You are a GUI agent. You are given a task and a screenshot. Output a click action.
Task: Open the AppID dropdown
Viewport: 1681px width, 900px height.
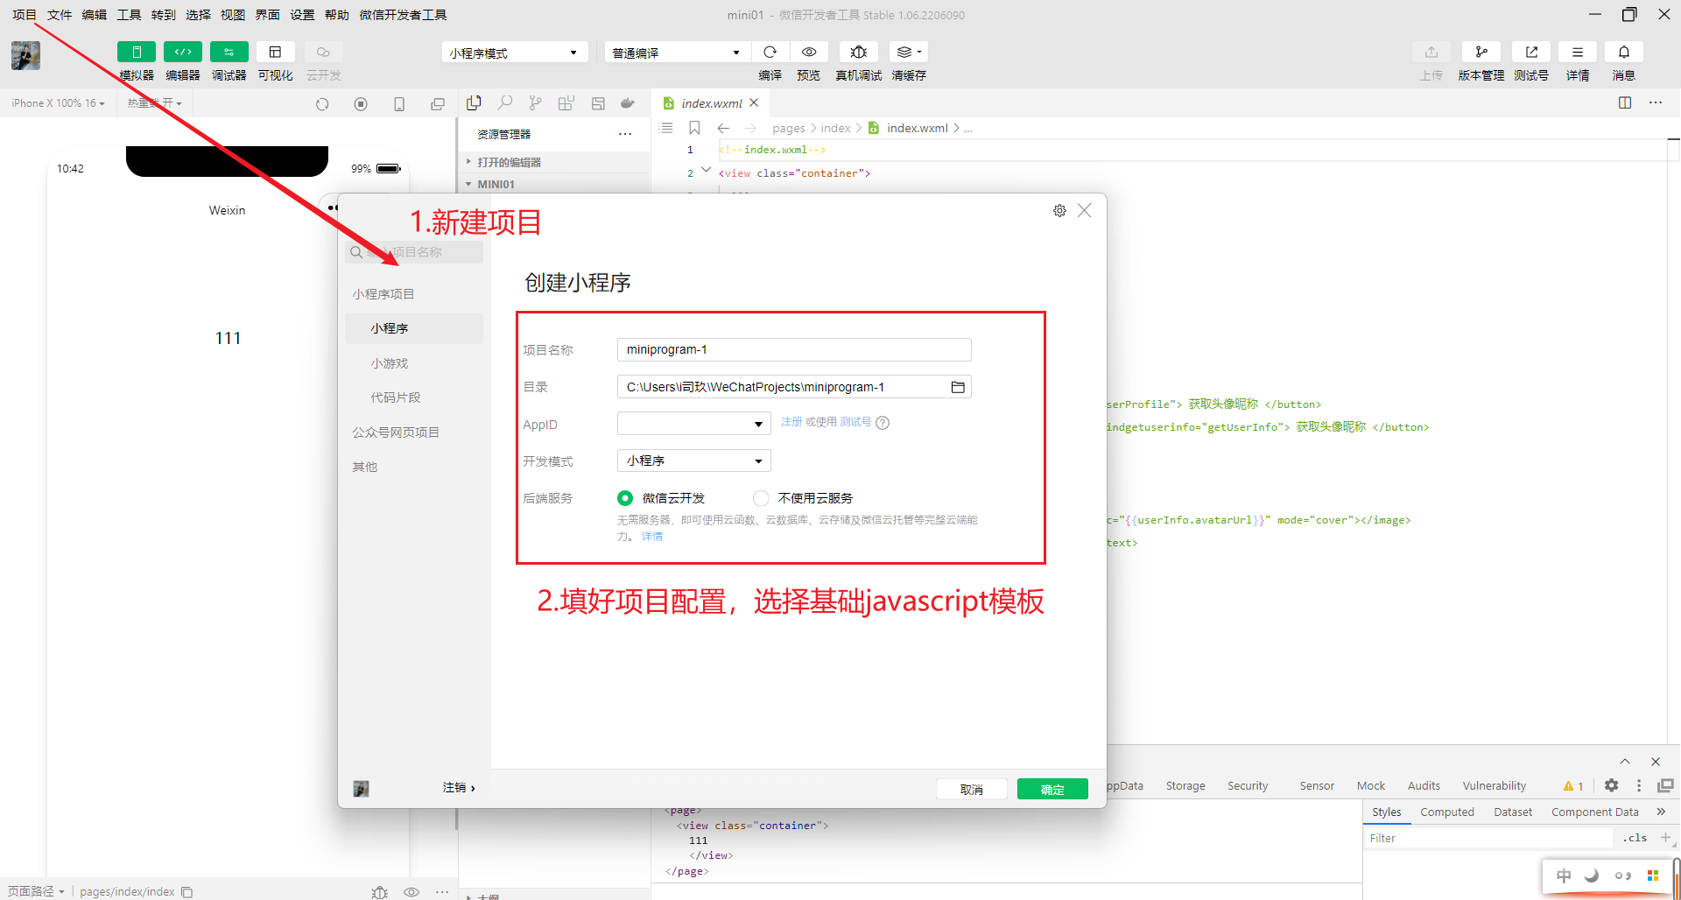click(694, 424)
